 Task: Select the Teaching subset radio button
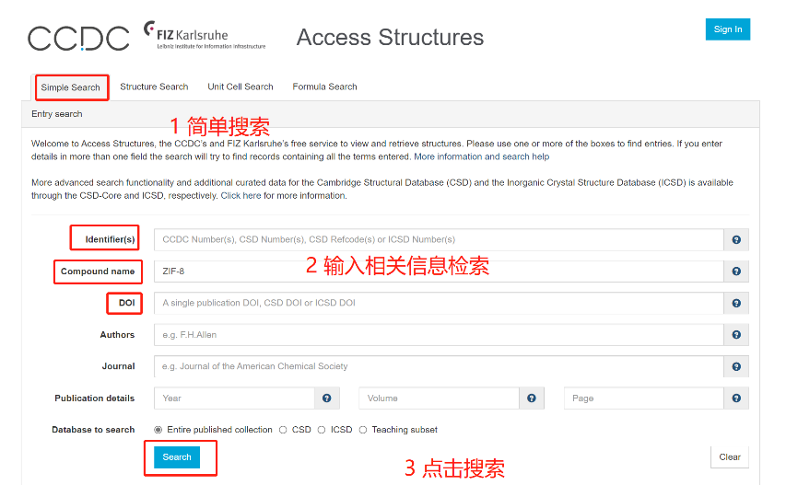(363, 430)
